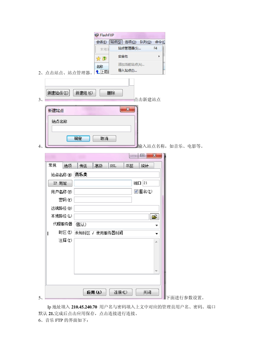Click the 关闭 button
The height and width of the screenshot is (359, 254).
pyautogui.click(x=147, y=292)
